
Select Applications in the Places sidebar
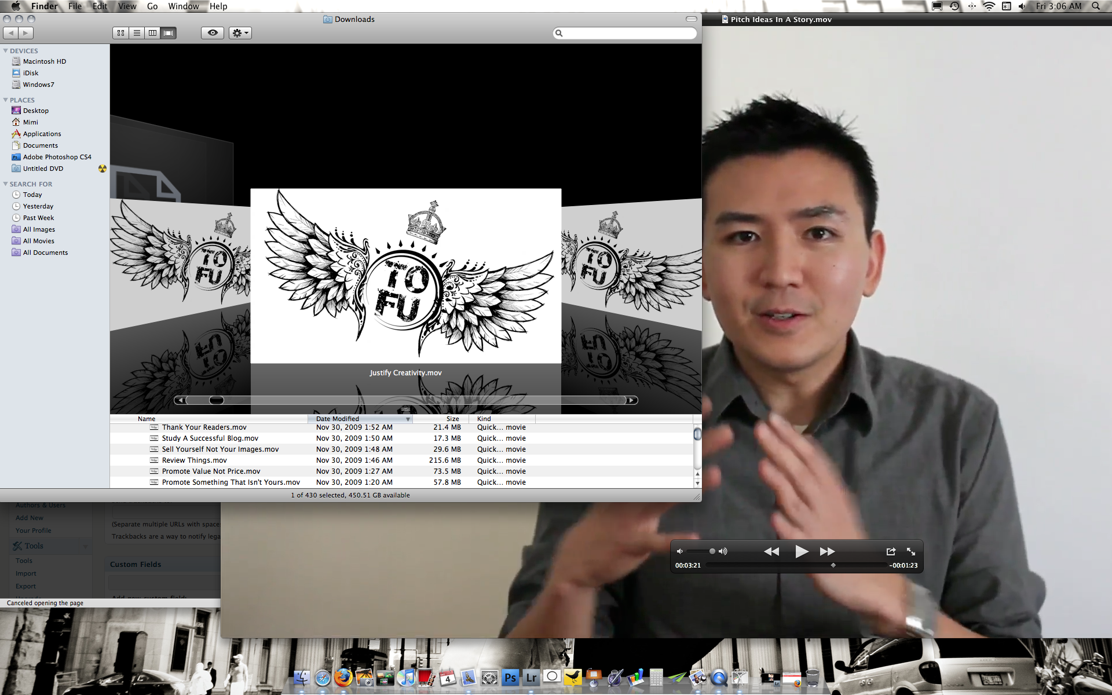pos(42,134)
